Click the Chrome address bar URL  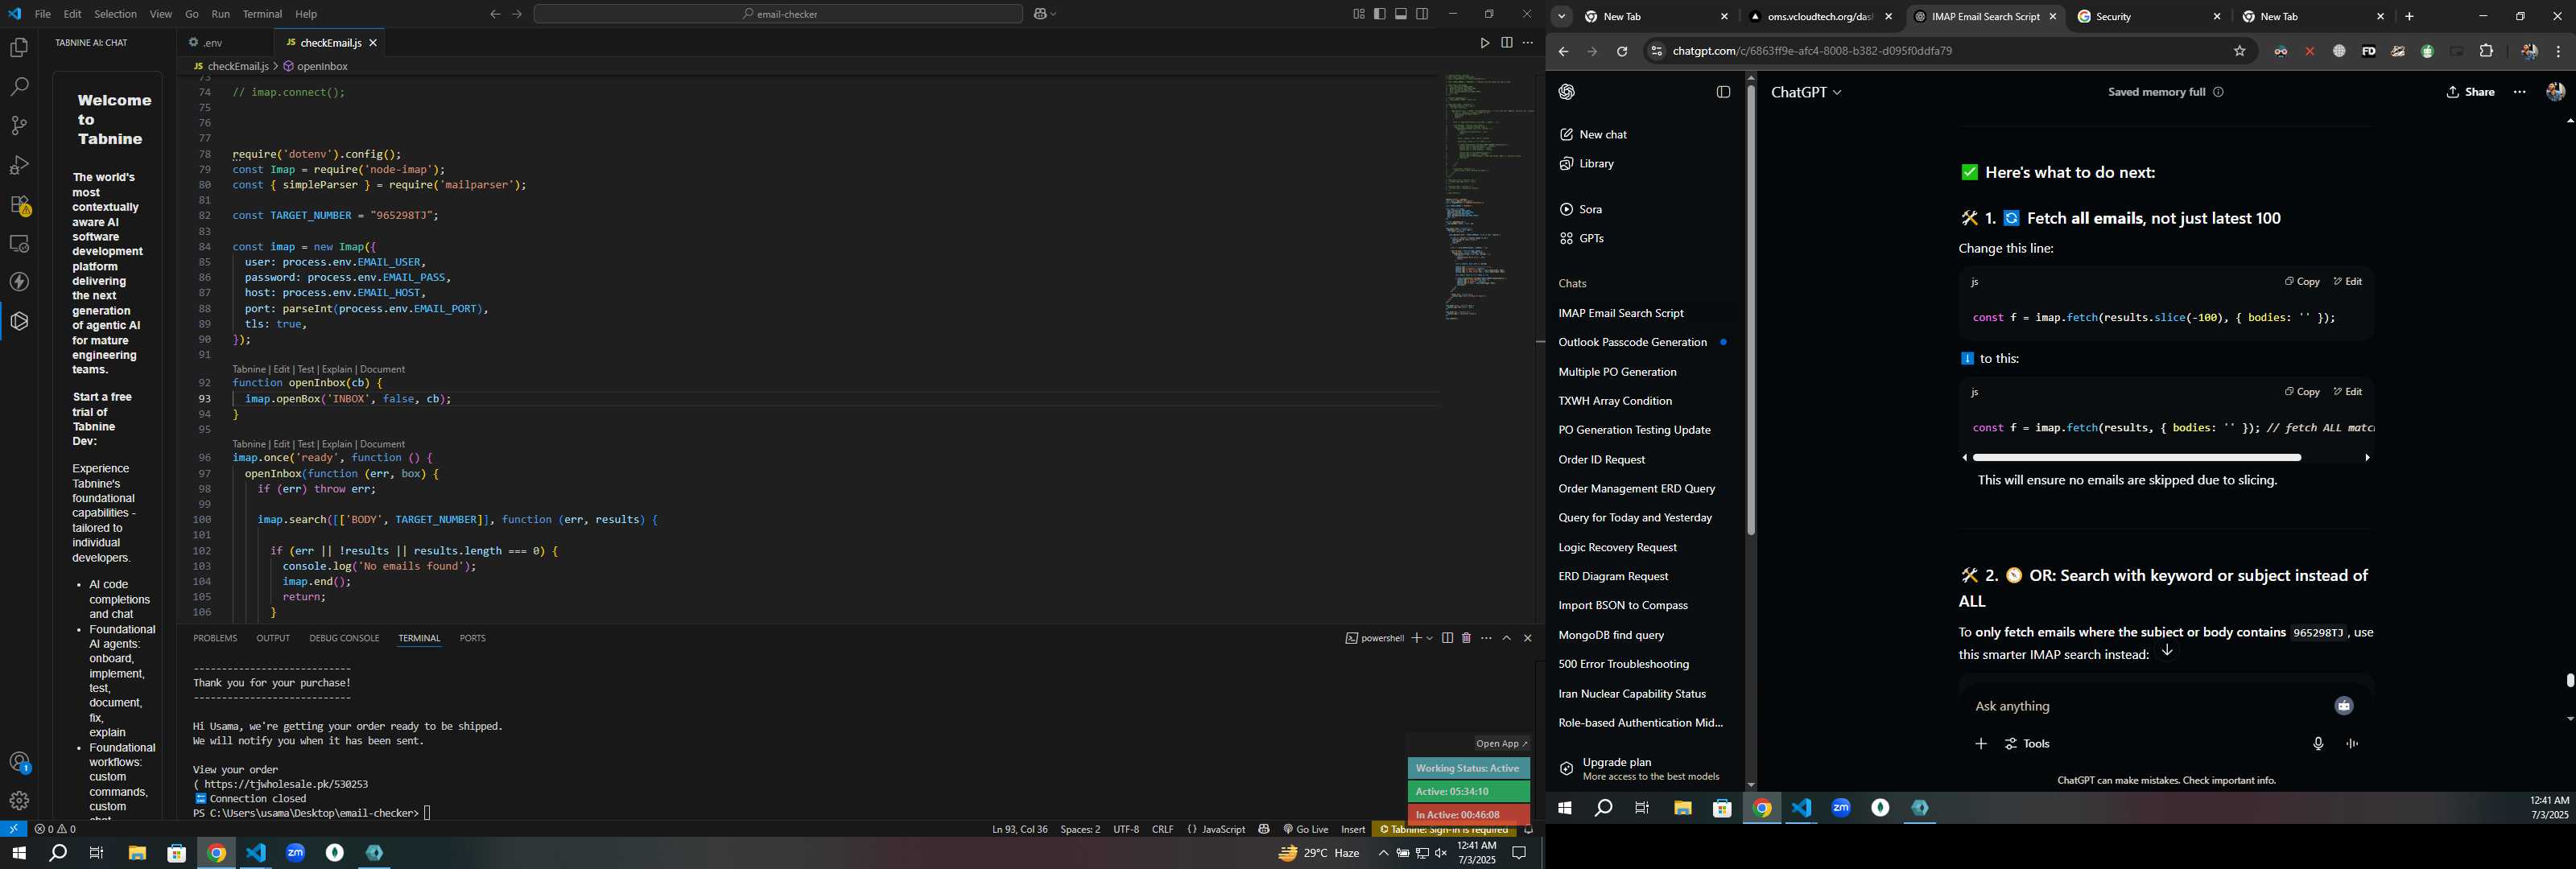tap(1812, 52)
